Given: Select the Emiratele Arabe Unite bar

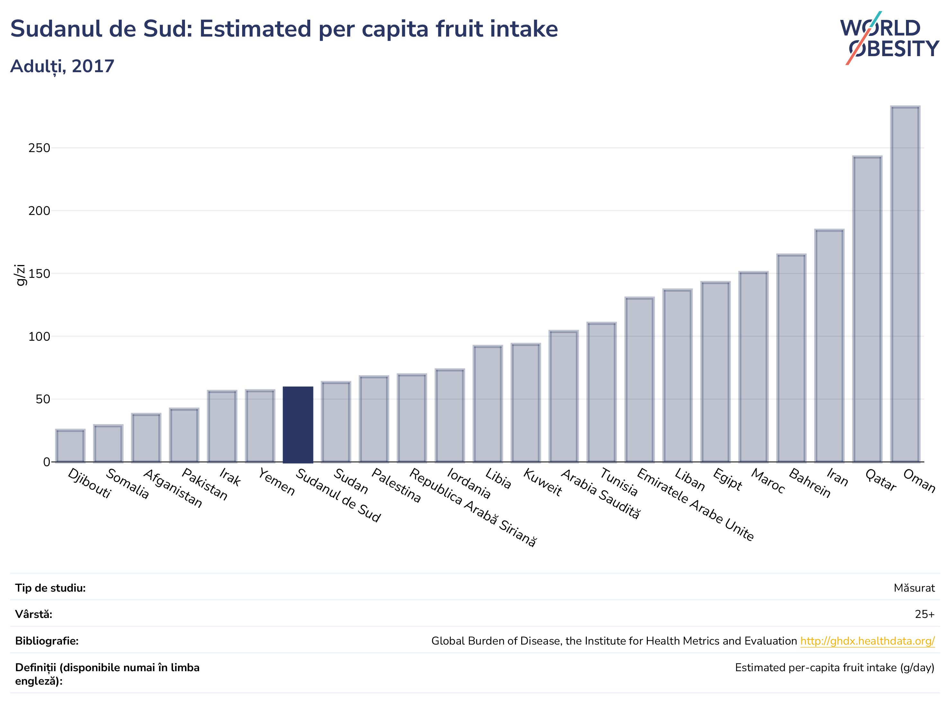Looking at the screenshot, I should 639,380.
